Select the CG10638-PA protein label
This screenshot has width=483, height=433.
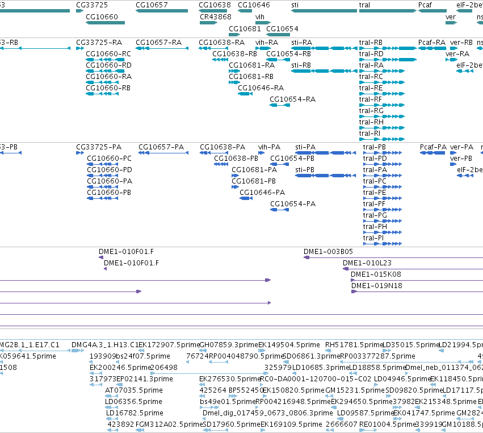pyautogui.click(x=222, y=147)
